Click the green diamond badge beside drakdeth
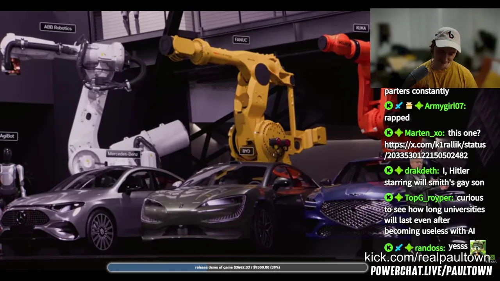This screenshot has height=281, width=500. 398,171
